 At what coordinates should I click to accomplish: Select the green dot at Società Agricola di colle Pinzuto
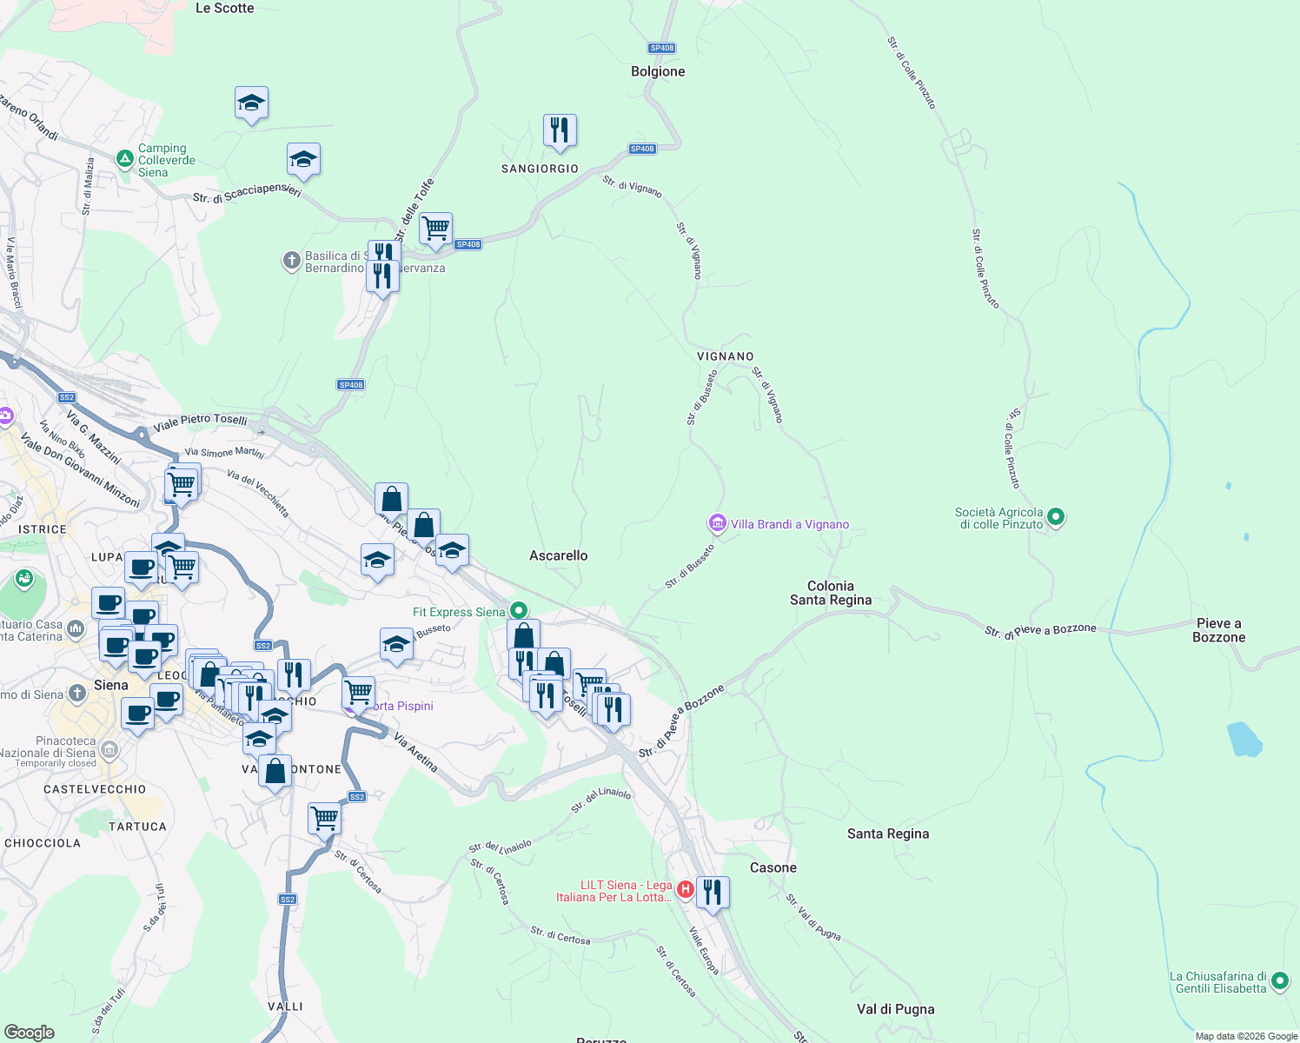click(1055, 515)
